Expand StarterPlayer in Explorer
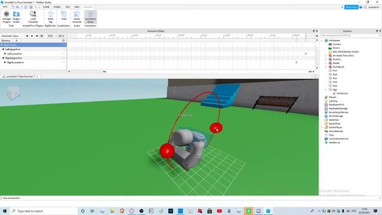This screenshot has height=215, width=382. click(x=322, y=127)
